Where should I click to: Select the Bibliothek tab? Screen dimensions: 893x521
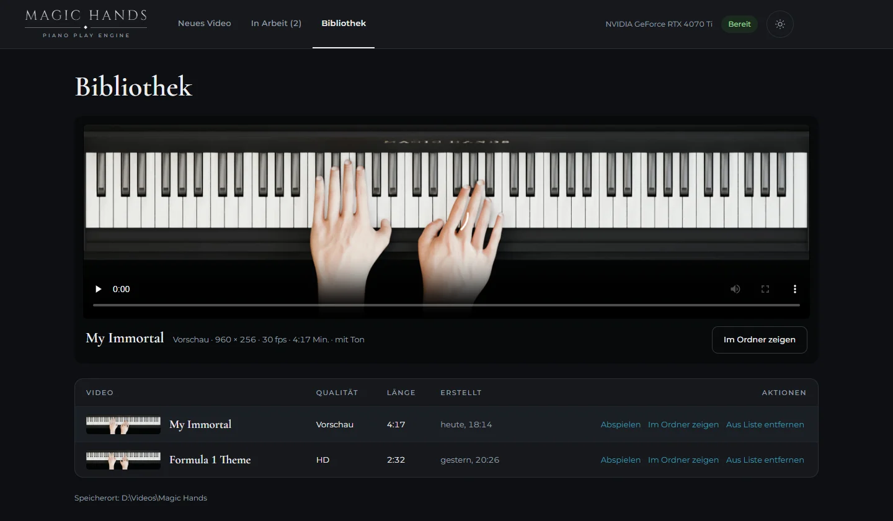pyautogui.click(x=344, y=24)
